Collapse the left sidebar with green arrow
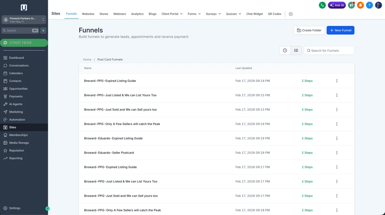385x215 pixels. (x=48, y=209)
